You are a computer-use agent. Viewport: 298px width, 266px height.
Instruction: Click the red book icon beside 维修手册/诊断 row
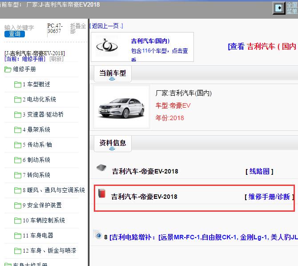[102, 193]
